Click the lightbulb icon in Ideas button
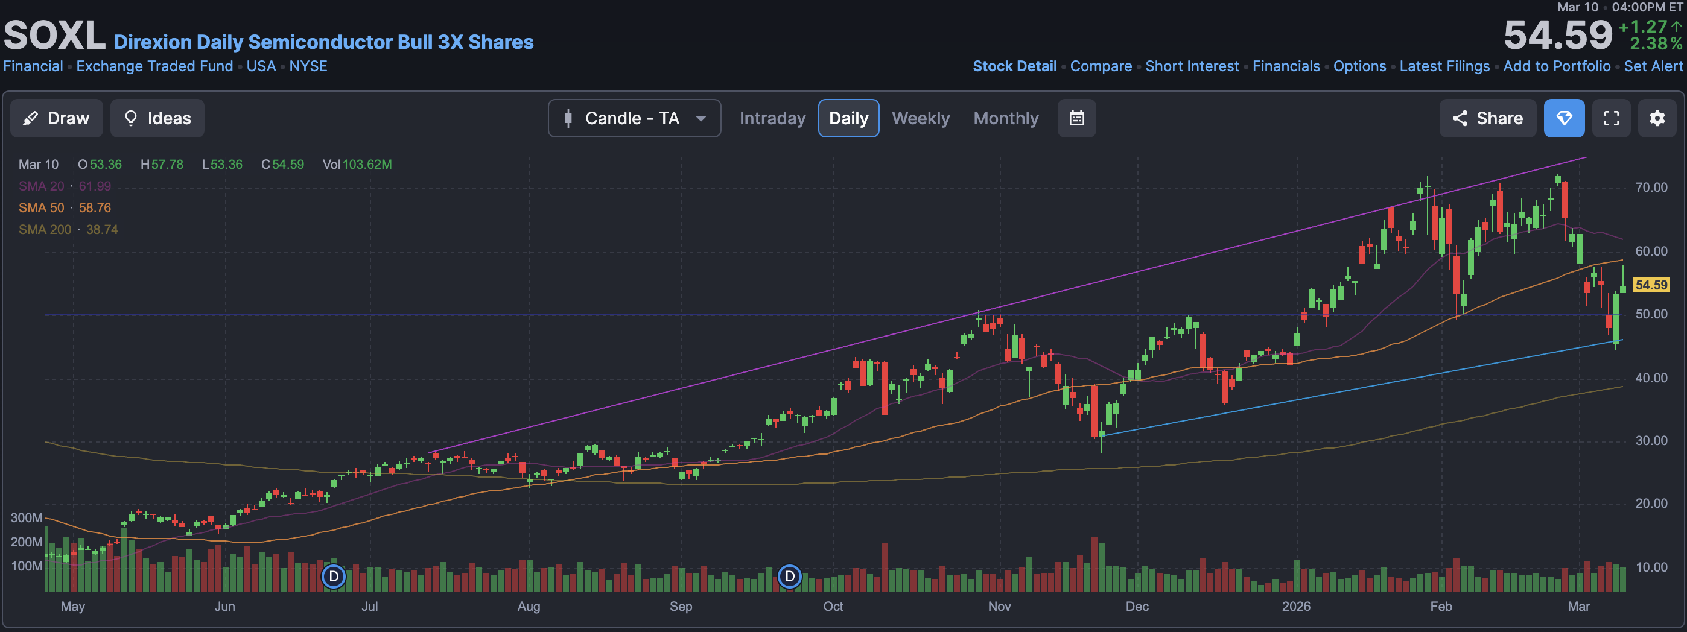Screen dimensions: 1687x632 pos(131,118)
